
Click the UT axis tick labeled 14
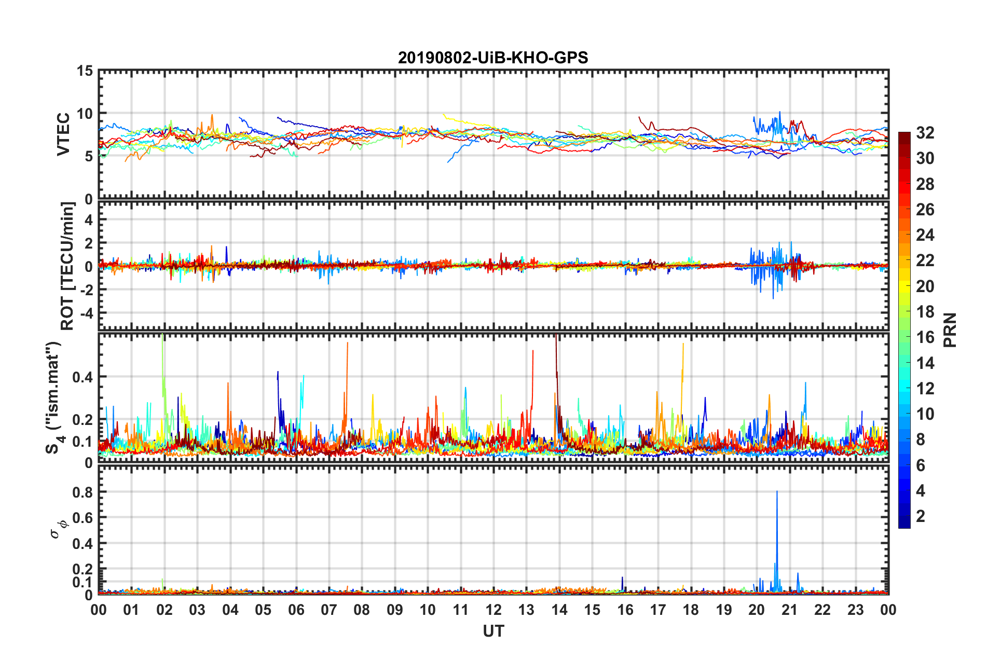[559, 610]
